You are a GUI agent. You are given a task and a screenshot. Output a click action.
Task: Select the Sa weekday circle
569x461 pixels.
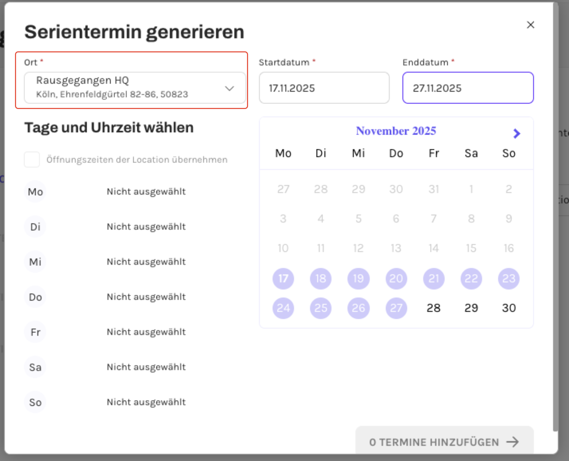35,367
